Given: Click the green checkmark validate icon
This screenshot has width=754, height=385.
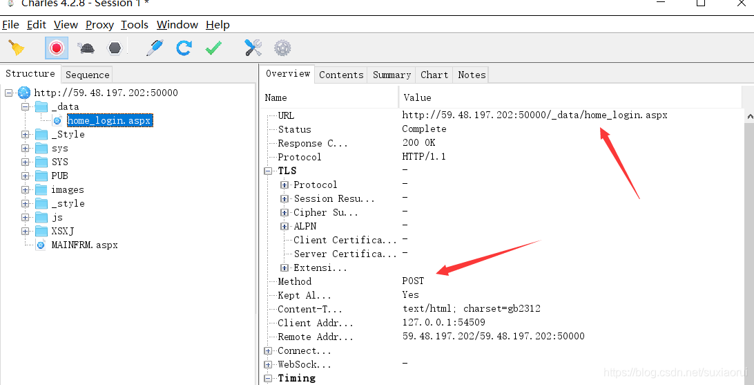Looking at the screenshot, I should [x=213, y=48].
